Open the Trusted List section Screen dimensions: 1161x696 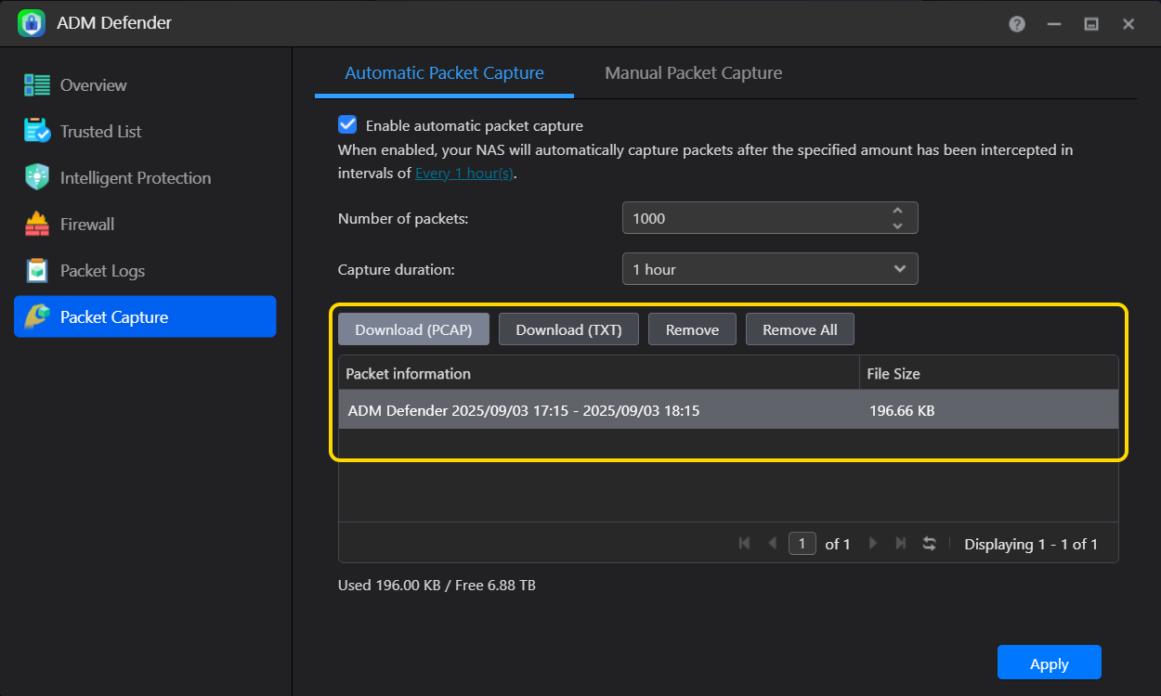coord(145,132)
